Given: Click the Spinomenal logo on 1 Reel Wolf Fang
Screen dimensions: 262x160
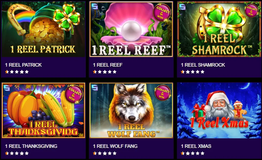Looking at the screenshot, I should coord(95,87).
